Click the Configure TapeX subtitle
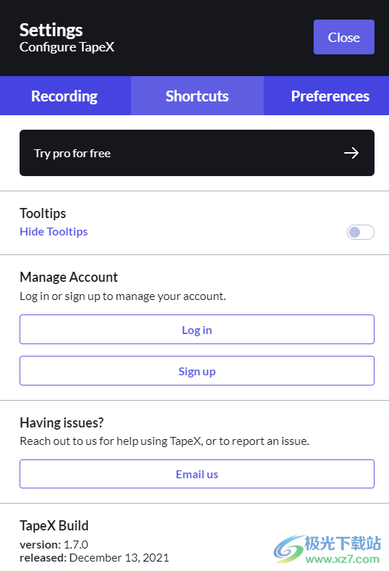 67,47
